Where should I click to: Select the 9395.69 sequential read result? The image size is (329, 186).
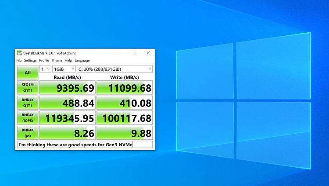pyautogui.click(x=68, y=88)
